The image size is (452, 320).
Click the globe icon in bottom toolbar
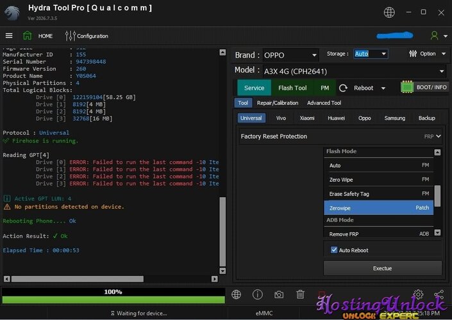coord(236,294)
